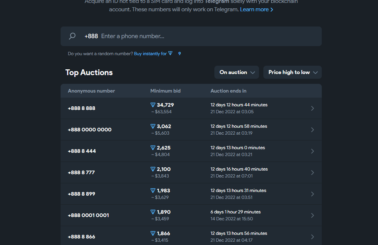This screenshot has height=245, width=378.
Task: Select the number +888 0000 0000
Action: [90, 130]
